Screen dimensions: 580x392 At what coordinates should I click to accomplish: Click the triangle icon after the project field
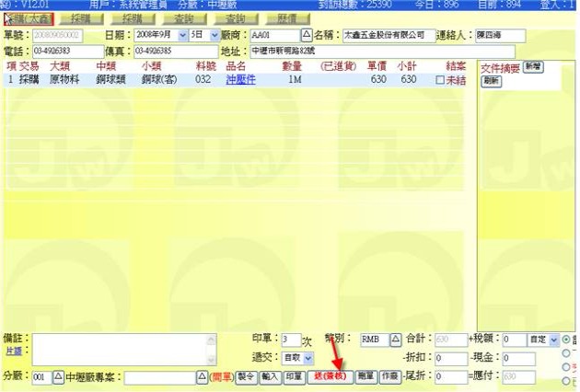pos(202,377)
